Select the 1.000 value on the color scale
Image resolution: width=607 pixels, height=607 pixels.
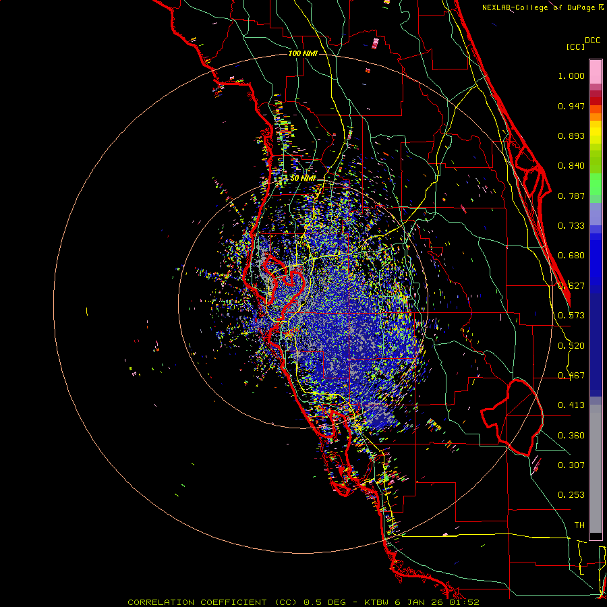[x=571, y=76]
